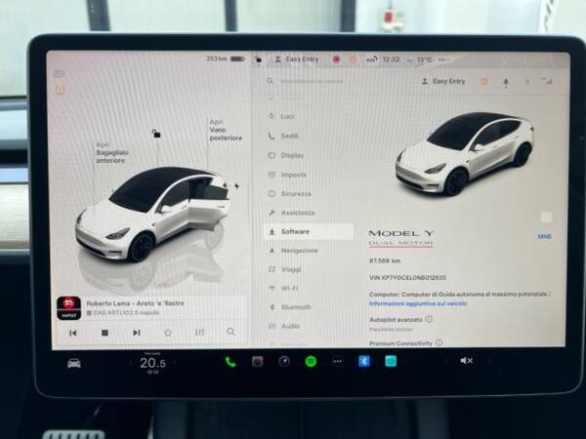Open the car controls icon

coord(73,363)
